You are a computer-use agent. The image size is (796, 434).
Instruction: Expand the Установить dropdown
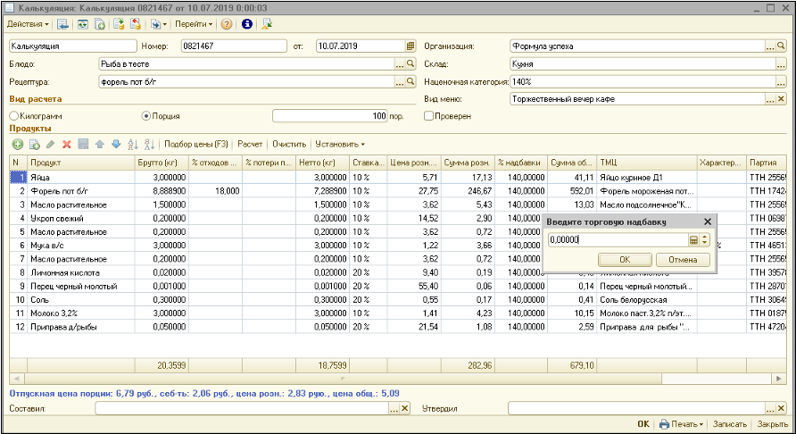[x=340, y=144]
